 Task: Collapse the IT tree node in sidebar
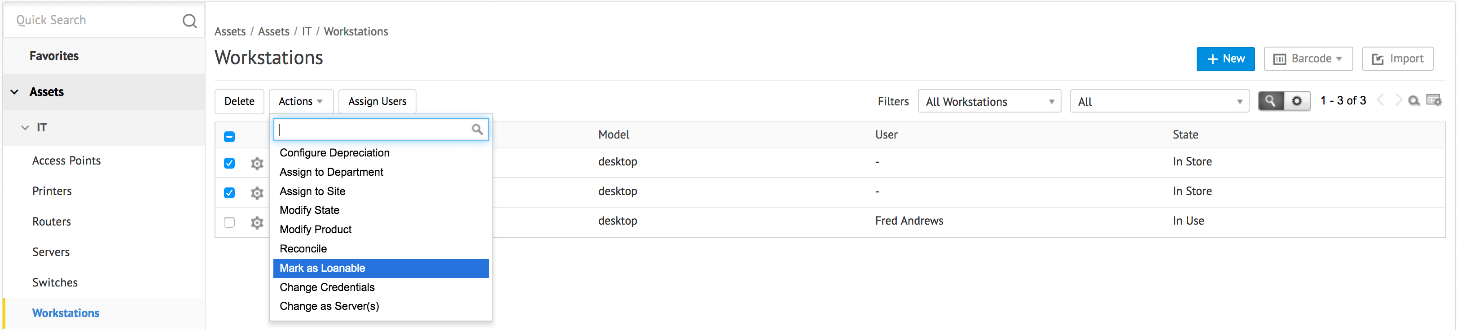click(x=25, y=128)
